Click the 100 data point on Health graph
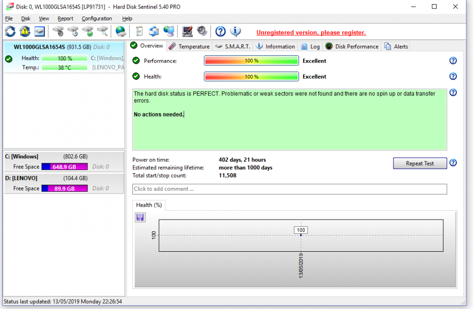 [301, 235]
